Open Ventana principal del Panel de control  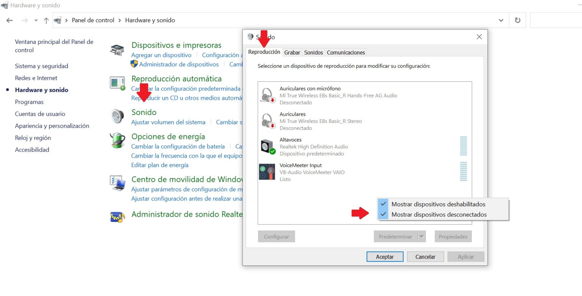[x=54, y=46]
